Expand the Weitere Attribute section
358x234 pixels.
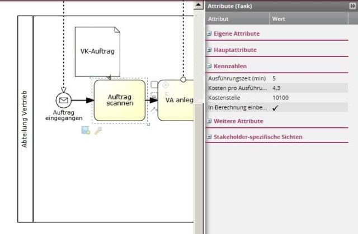[210, 121]
